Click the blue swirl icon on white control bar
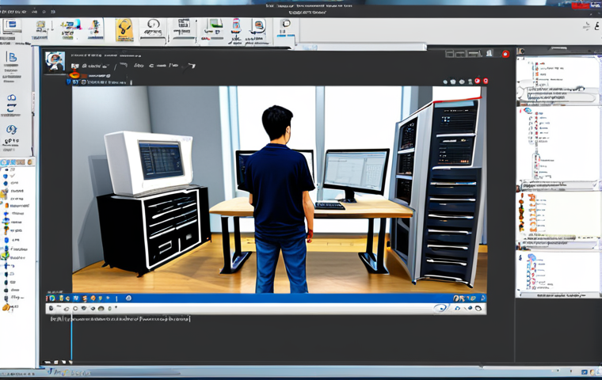 coord(441,308)
